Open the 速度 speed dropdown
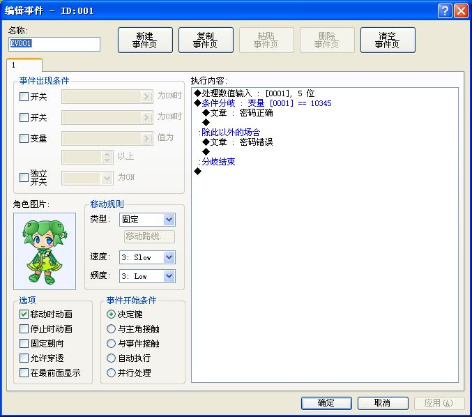The image size is (472, 417). (x=147, y=257)
